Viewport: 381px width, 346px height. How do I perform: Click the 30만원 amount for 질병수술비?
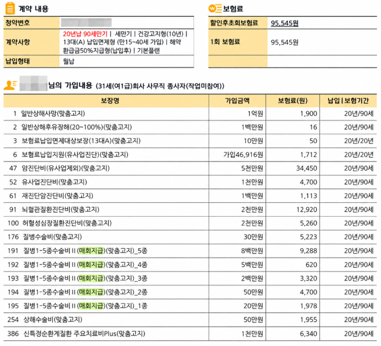[253, 237]
